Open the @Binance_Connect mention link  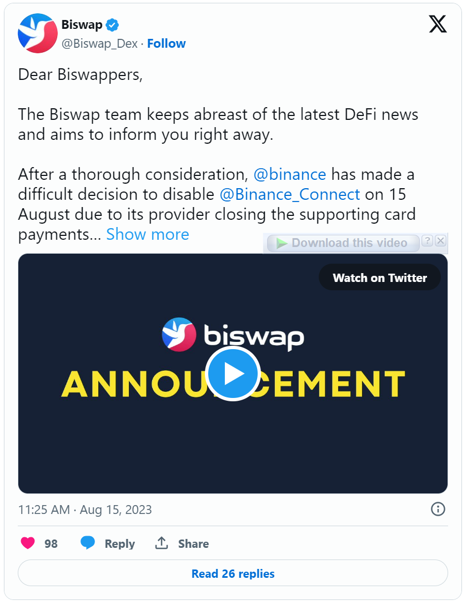pyautogui.click(x=290, y=195)
